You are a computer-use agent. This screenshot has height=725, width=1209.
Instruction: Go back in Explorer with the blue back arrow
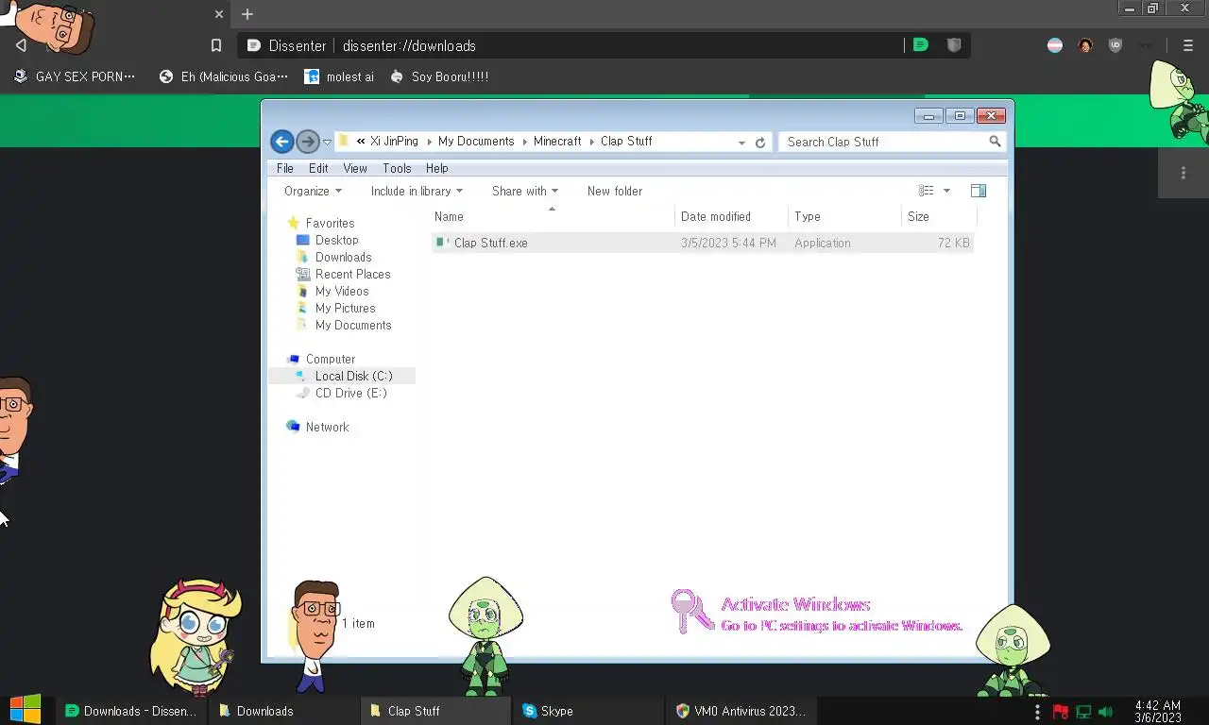[281, 142]
